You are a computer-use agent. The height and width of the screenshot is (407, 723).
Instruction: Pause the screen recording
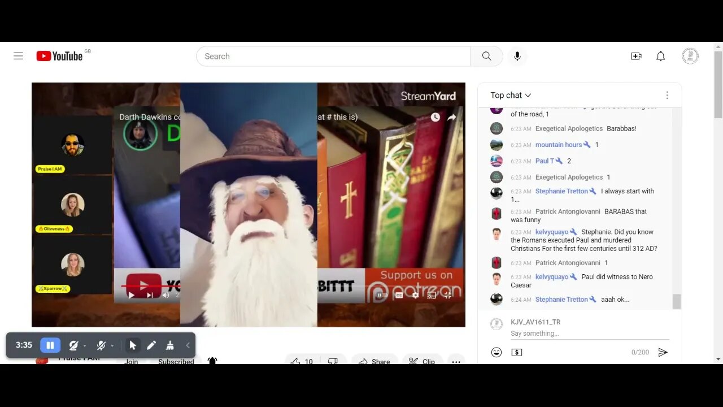point(50,345)
